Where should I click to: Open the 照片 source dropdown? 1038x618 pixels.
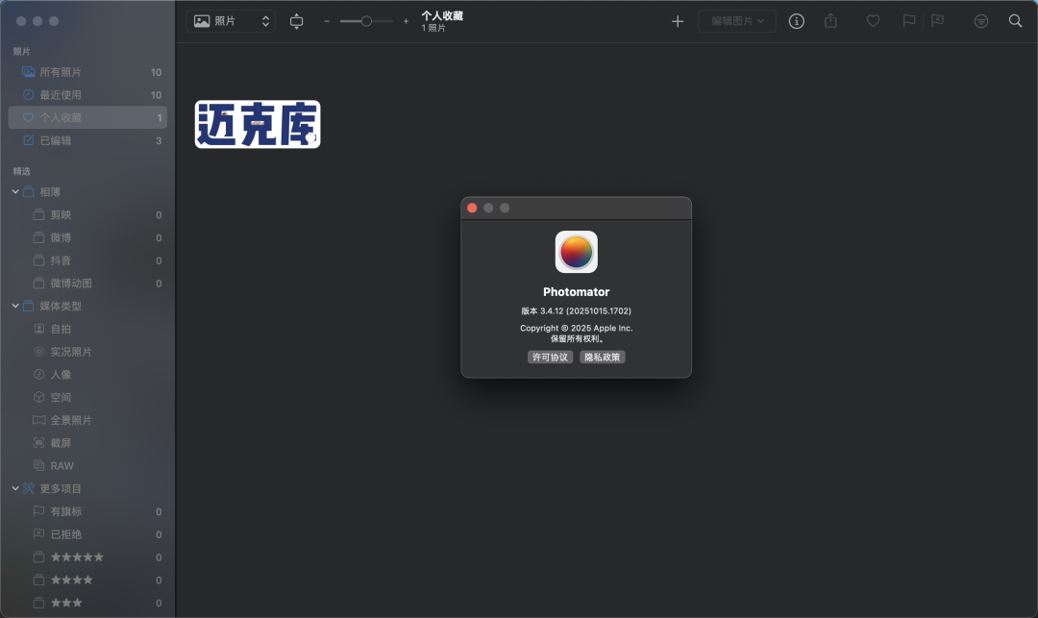(231, 21)
